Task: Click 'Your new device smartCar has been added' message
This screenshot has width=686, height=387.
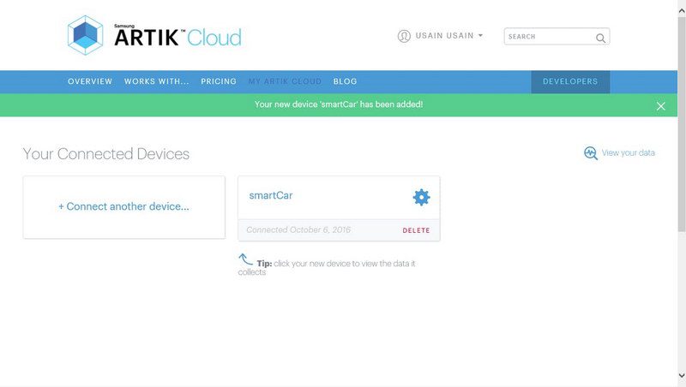Action: coord(339,104)
